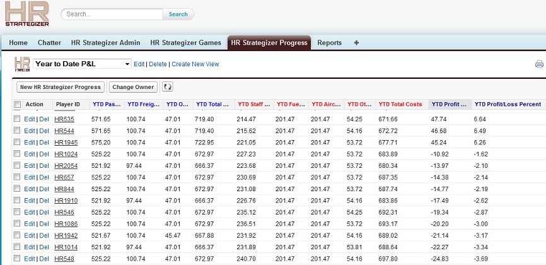The image size is (546, 265).
Task: Check the box for row HR1942
Action: (x=17, y=235)
